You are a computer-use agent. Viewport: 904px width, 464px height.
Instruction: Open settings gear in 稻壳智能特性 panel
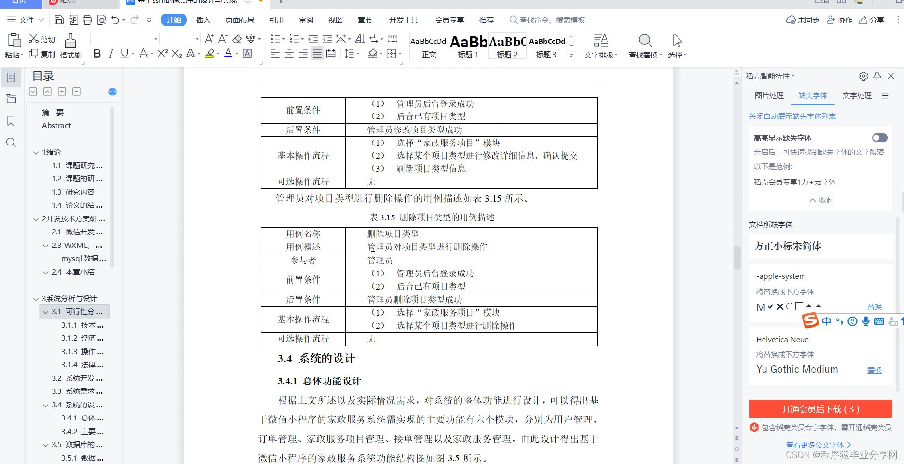[x=863, y=76]
